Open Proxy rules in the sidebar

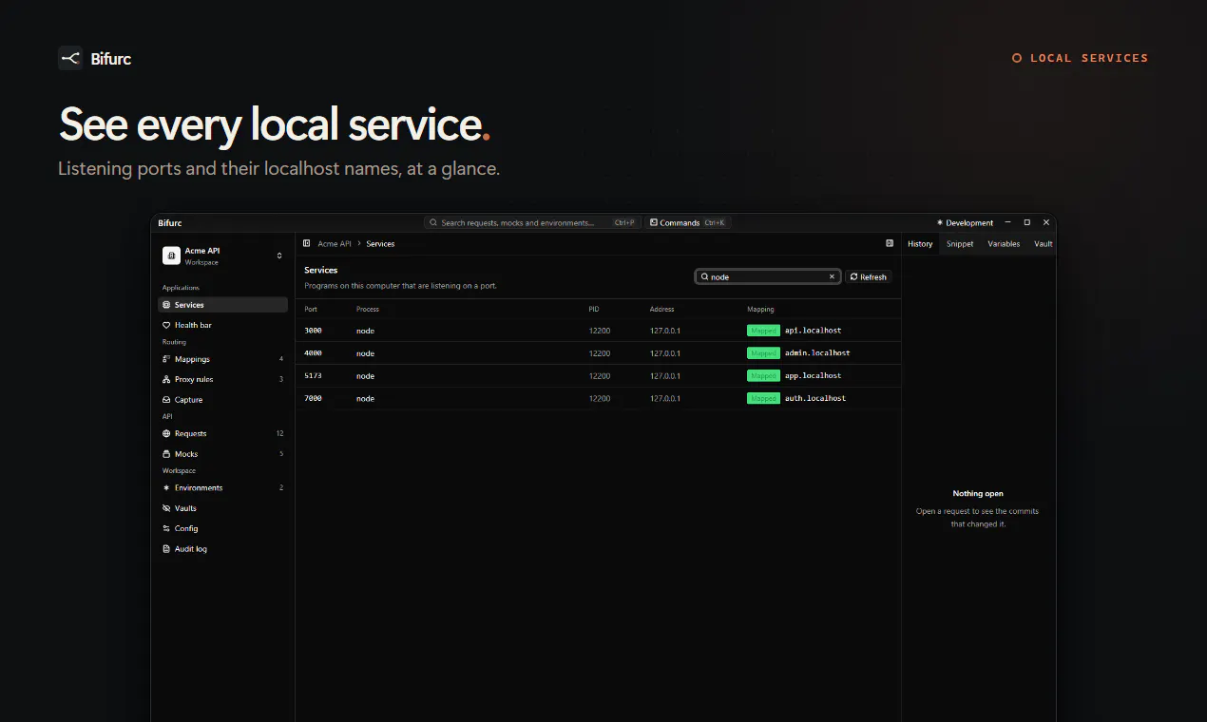(222, 379)
